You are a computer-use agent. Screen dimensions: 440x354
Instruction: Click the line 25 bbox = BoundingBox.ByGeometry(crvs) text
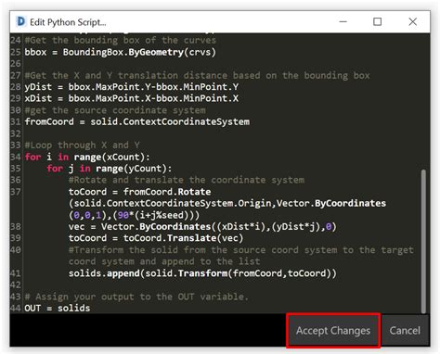pyautogui.click(x=120, y=52)
